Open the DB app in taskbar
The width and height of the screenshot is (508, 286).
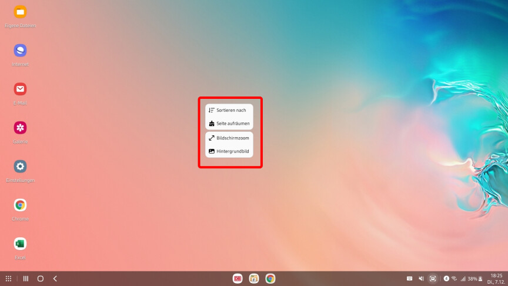[238, 278]
